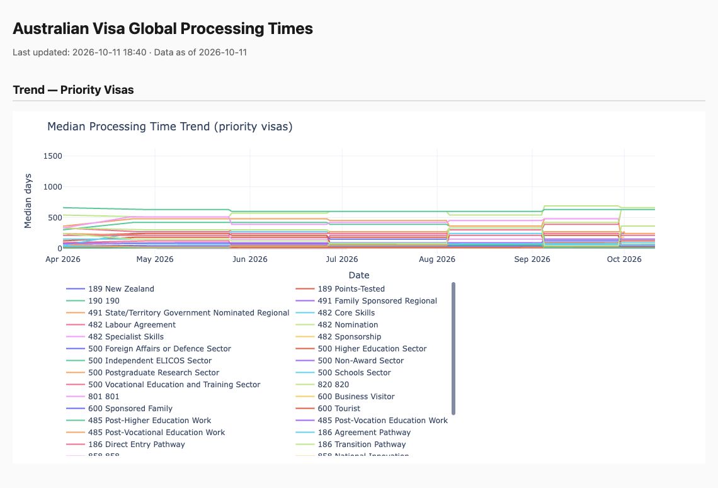Click the Oct 2026 x-axis label

click(x=624, y=259)
